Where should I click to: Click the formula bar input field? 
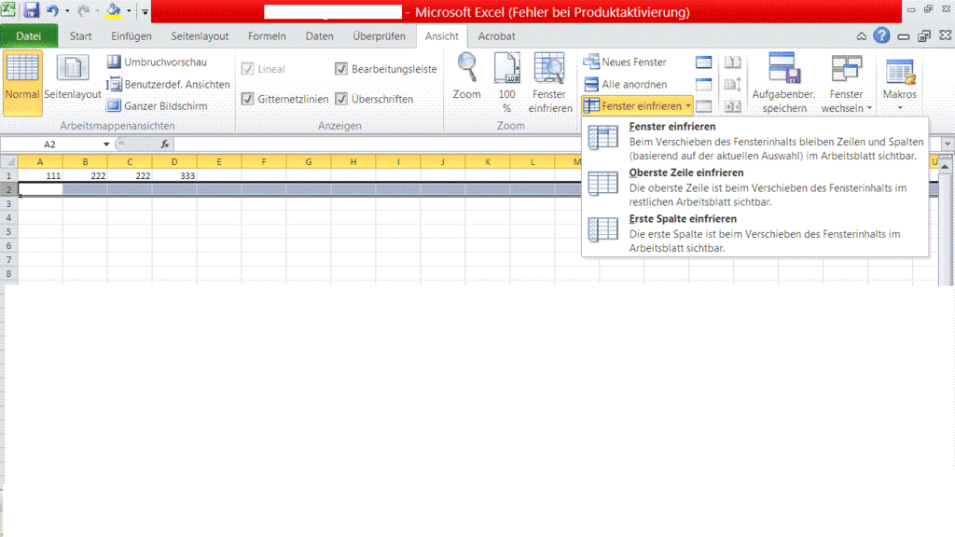557,145
